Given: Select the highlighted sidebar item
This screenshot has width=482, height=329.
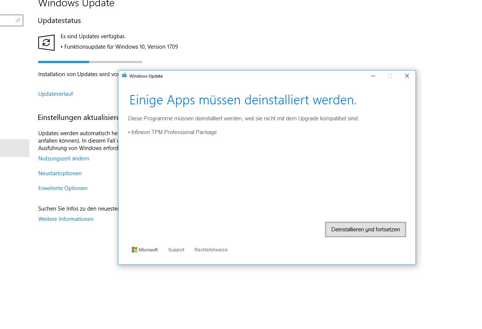Looking at the screenshot, I should [x=14, y=148].
